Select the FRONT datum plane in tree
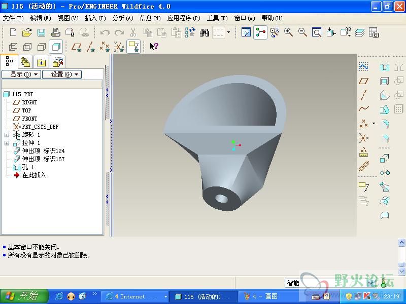Image resolution: width=406 pixels, height=304 pixels. pyautogui.click(x=29, y=119)
